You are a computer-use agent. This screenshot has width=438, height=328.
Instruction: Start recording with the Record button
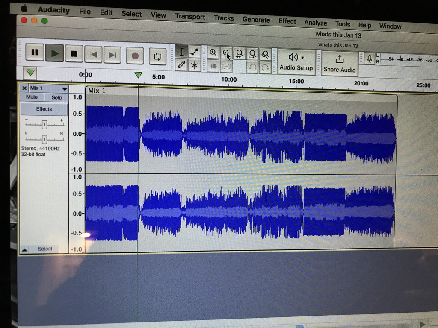[135, 56]
